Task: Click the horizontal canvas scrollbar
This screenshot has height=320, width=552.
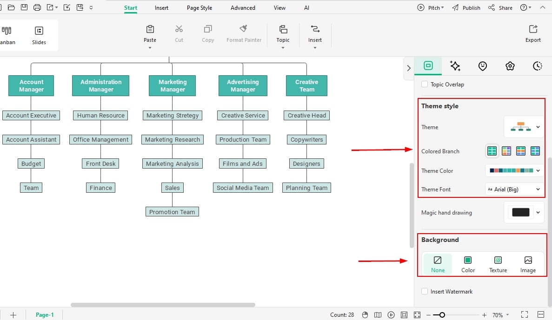Action: pos(163,305)
